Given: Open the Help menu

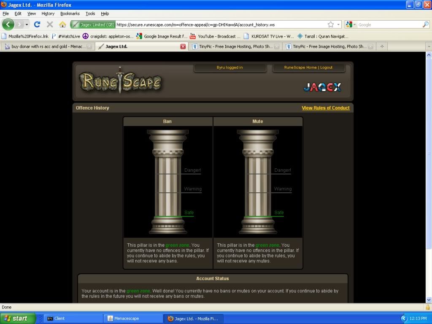Looking at the screenshot, I should pyautogui.click(x=105, y=13).
